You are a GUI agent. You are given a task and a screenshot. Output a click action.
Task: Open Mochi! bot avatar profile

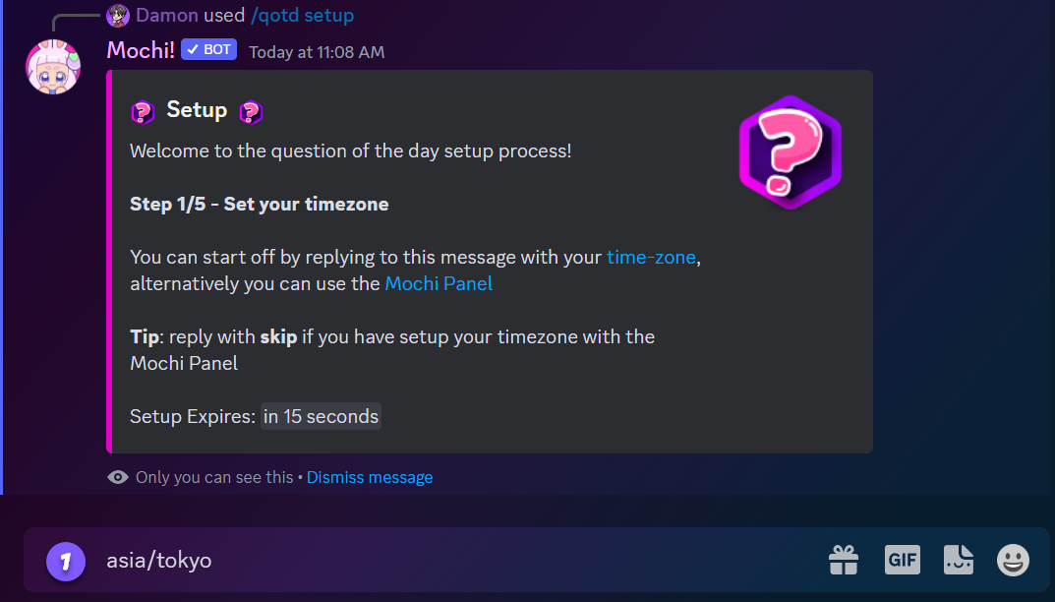(x=53, y=67)
